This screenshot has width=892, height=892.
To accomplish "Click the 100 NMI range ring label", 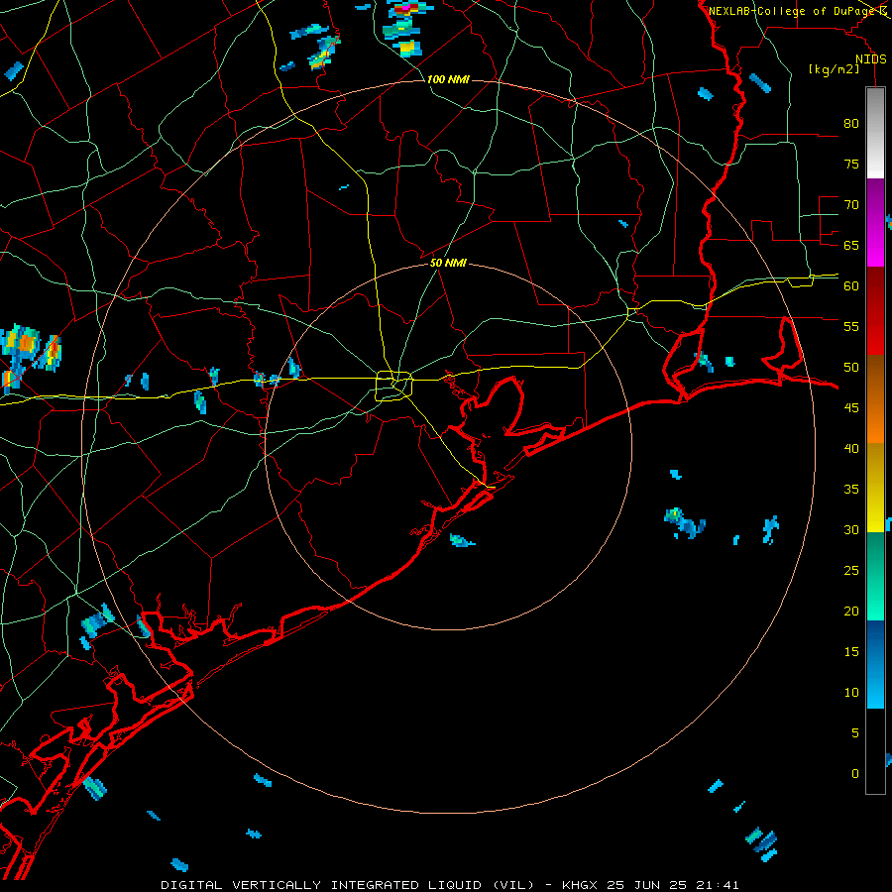I will [x=448, y=79].
